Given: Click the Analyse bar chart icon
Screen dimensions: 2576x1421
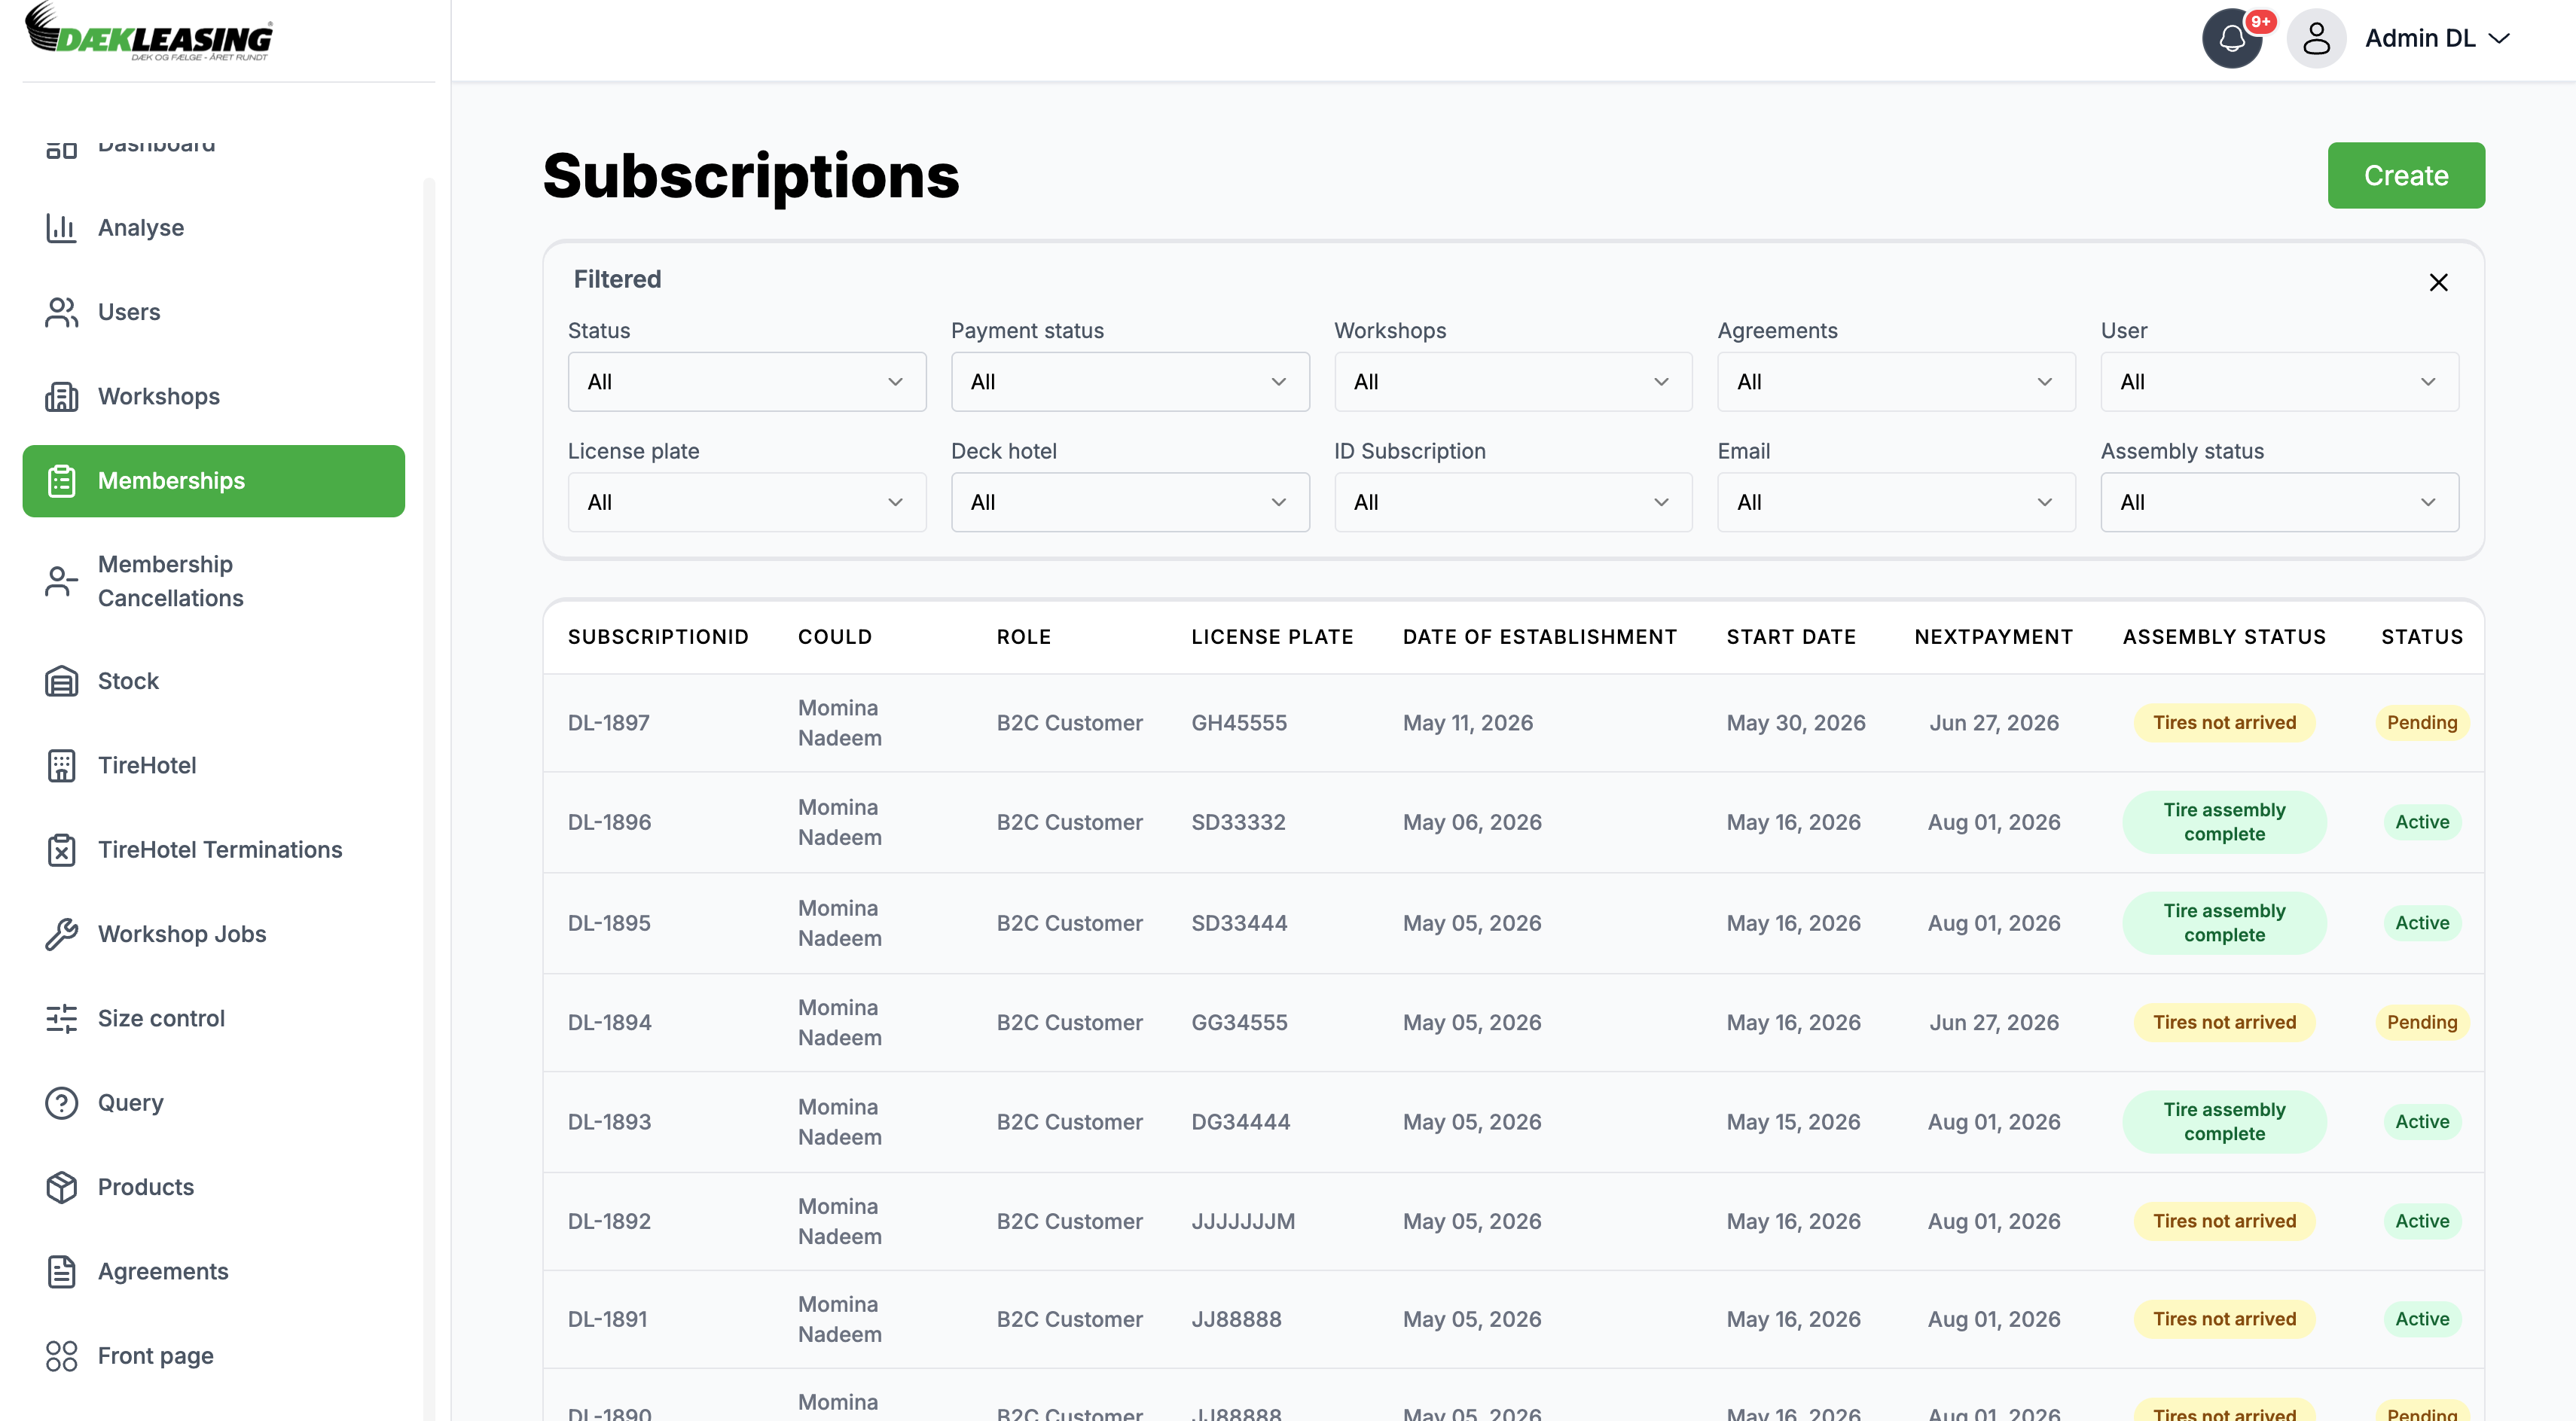Looking at the screenshot, I should 61,228.
